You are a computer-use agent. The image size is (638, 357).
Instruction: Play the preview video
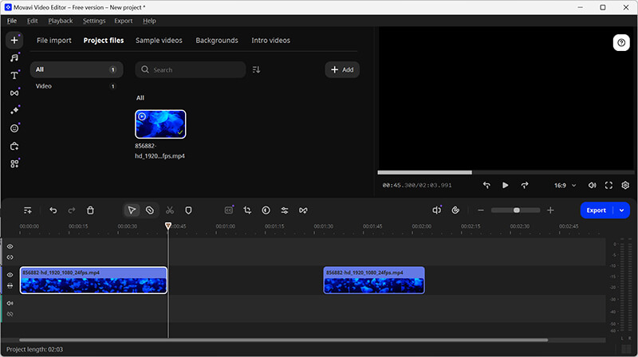(x=506, y=185)
